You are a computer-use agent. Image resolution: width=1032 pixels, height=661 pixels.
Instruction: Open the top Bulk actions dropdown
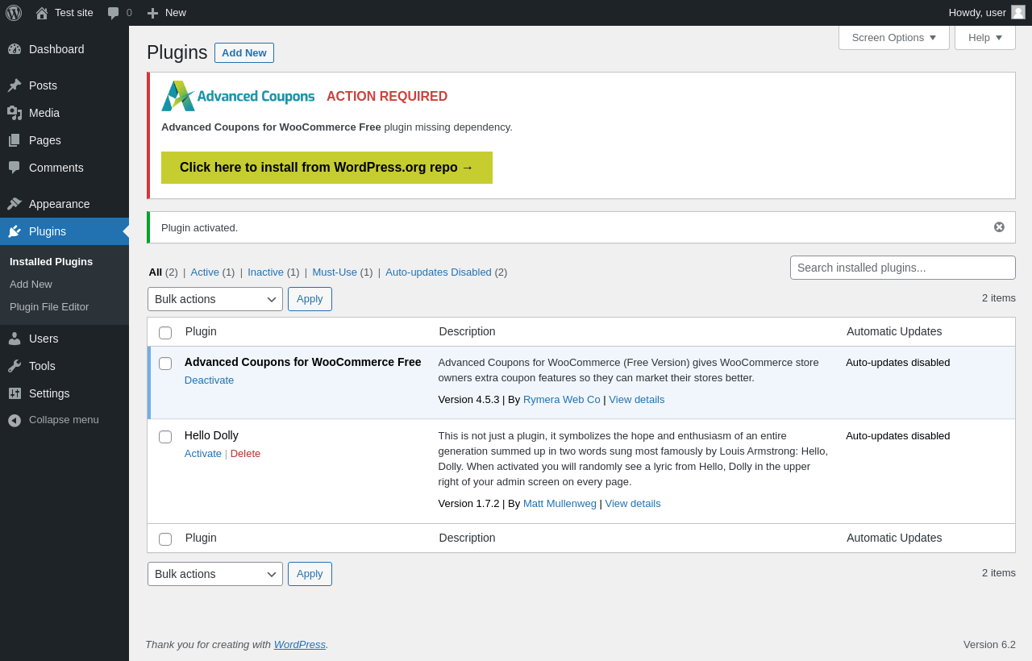[x=215, y=299]
